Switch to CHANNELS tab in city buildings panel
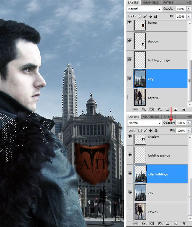The width and height of the screenshot is (192, 227). pos(151,117)
